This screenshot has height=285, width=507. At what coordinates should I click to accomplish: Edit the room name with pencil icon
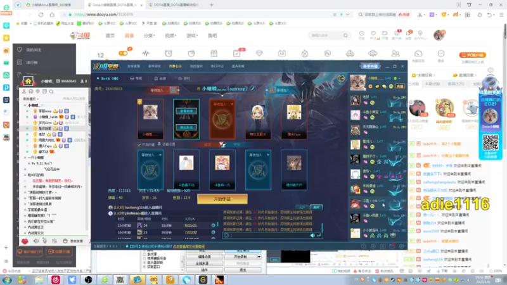pos(252,89)
